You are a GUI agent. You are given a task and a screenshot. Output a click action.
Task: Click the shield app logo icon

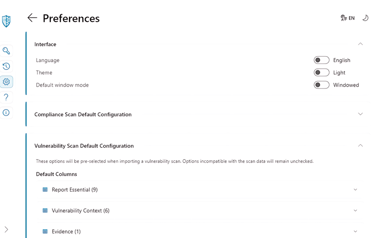(6, 21)
